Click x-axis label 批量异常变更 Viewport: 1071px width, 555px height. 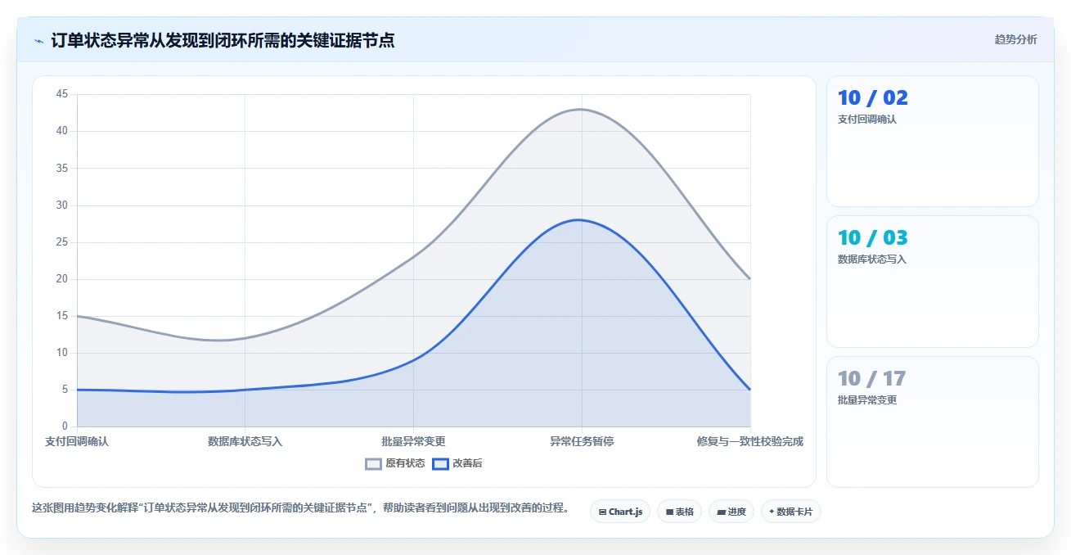point(413,441)
